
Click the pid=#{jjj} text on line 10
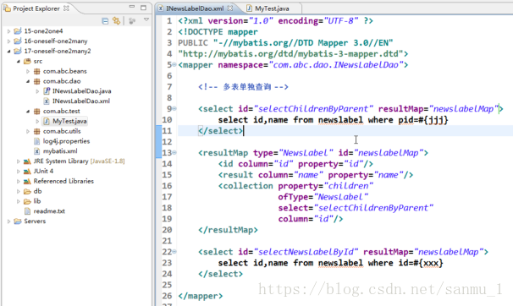(423, 120)
